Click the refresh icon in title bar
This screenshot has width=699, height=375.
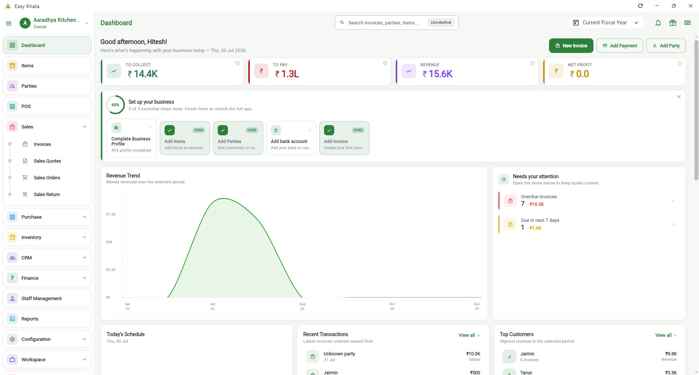(640, 6)
